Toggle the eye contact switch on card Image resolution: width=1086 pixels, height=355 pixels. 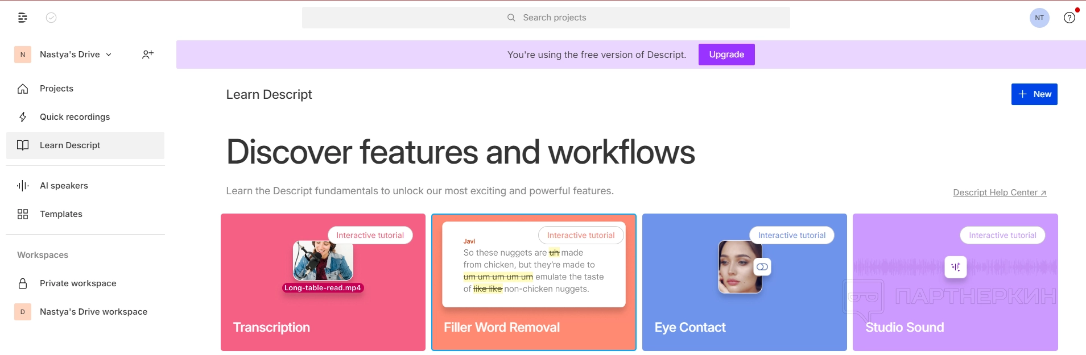pyautogui.click(x=762, y=267)
